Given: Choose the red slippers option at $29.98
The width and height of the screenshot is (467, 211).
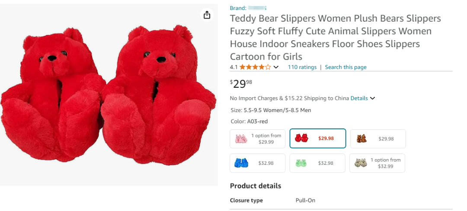Looking at the screenshot, I should [318, 138].
